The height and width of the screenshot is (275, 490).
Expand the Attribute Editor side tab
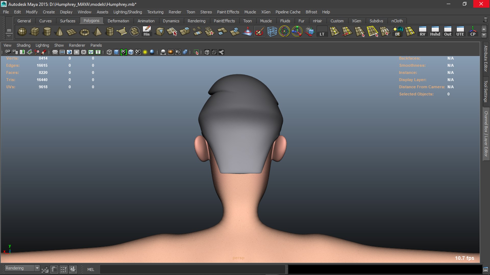click(x=486, y=59)
